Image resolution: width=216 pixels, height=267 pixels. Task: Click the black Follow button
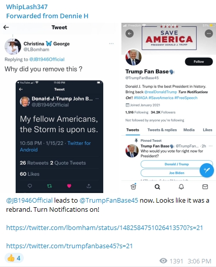pyautogui.click(x=199, y=61)
